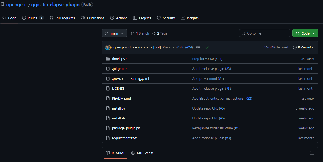
Task: Click the timelapse folder icon
Action: click(x=108, y=59)
